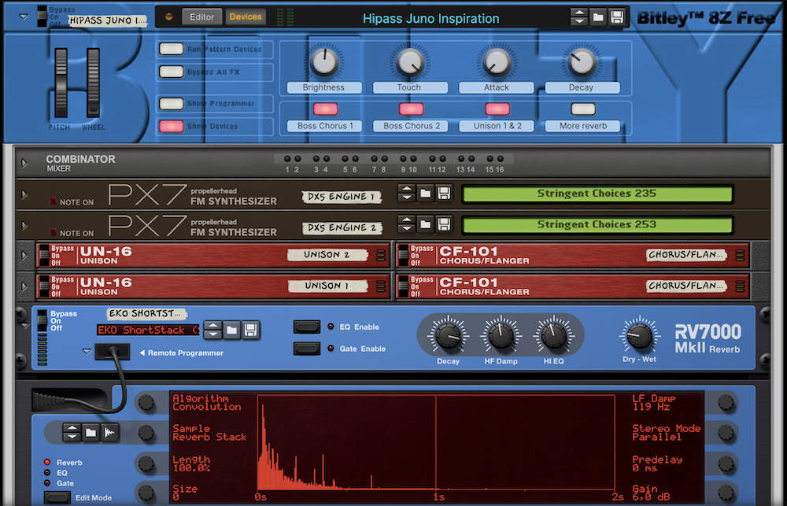Image resolution: width=787 pixels, height=506 pixels.
Task: Select EQ edit mode indicator
Action: [x=47, y=473]
